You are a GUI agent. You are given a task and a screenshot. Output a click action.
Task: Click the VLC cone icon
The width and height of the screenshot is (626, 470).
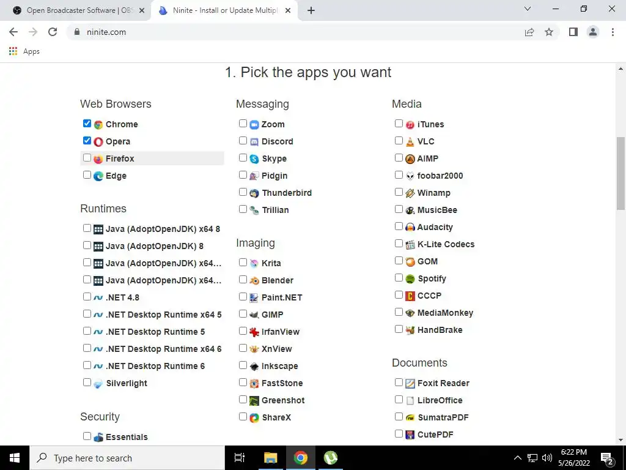[410, 142]
